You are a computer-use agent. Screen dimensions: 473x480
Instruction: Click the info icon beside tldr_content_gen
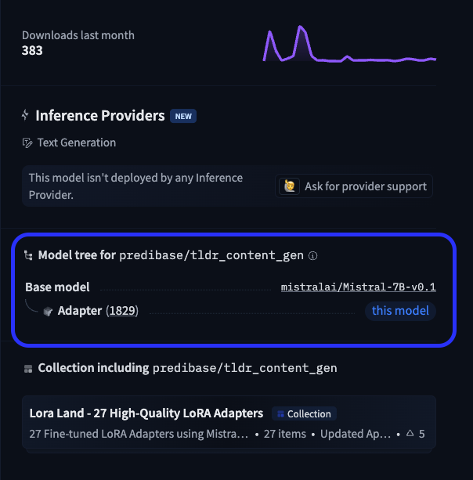click(x=312, y=255)
